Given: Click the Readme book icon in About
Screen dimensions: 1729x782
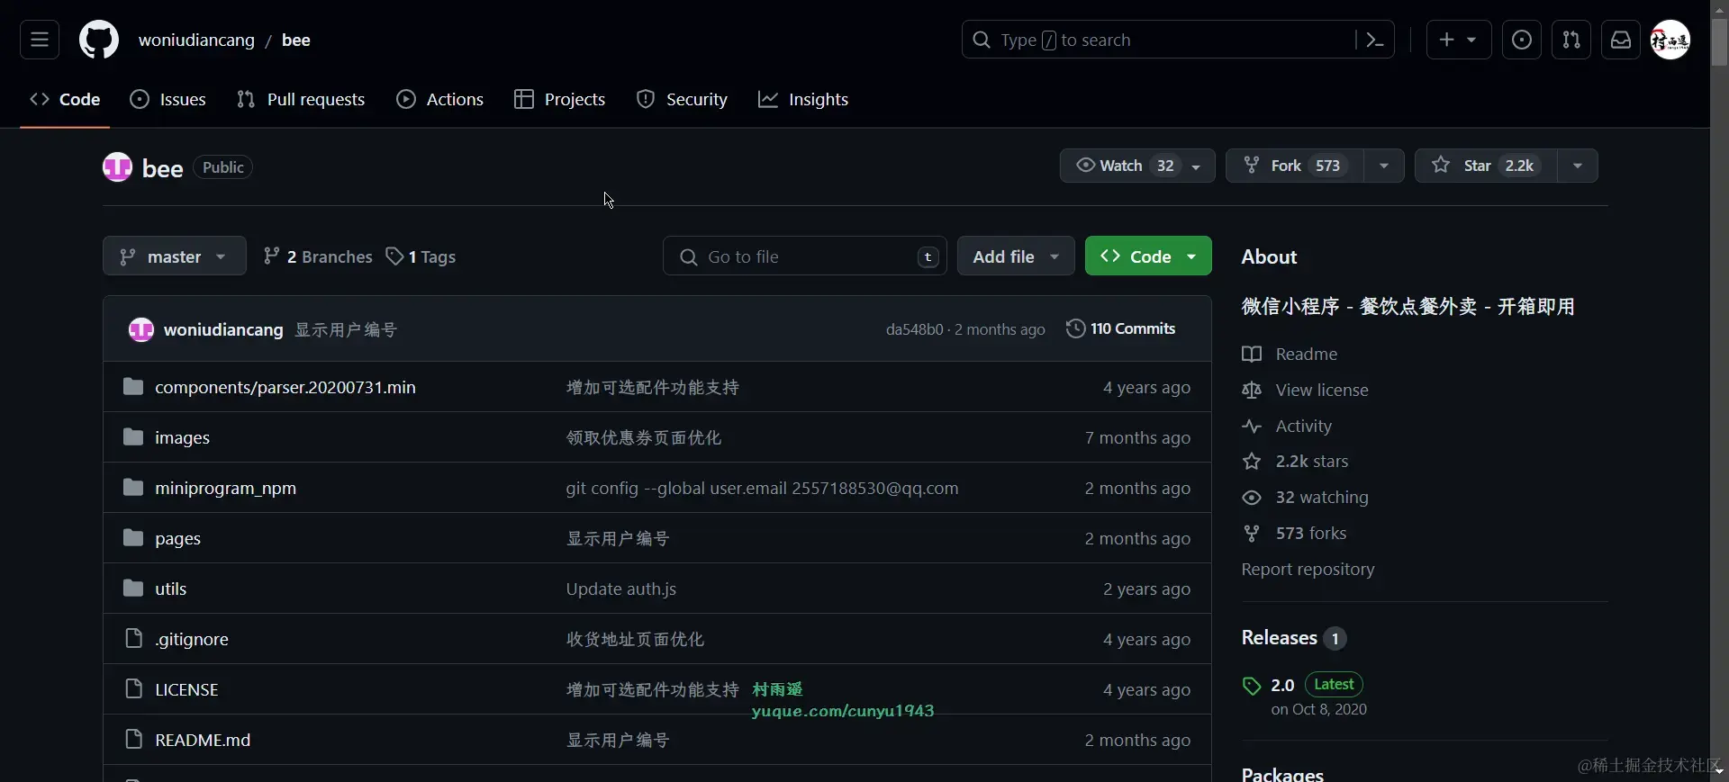Looking at the screenshot, I should coord(1252,354).
